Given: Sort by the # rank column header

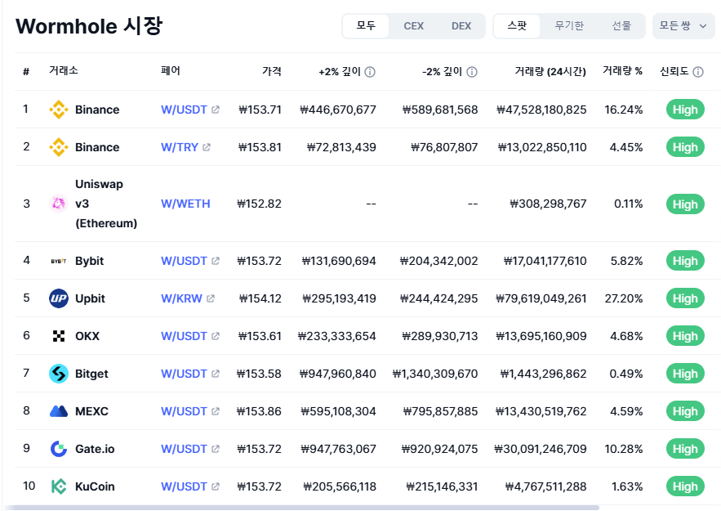Looking at the screenshot, I should pyautogui.click(x=26, y=71).
